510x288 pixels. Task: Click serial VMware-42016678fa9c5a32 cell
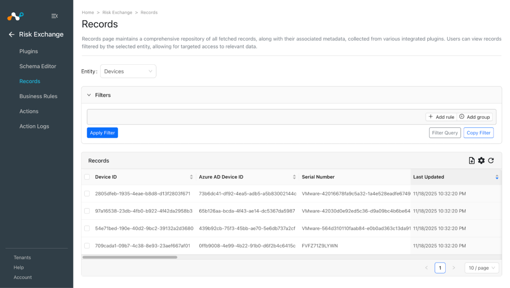pyautogui.click(x=356, y=193)
